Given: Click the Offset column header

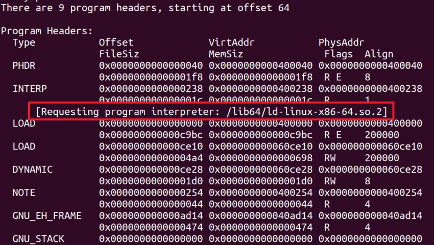Looking at the screenshot, I should click(x=116, y=42).
